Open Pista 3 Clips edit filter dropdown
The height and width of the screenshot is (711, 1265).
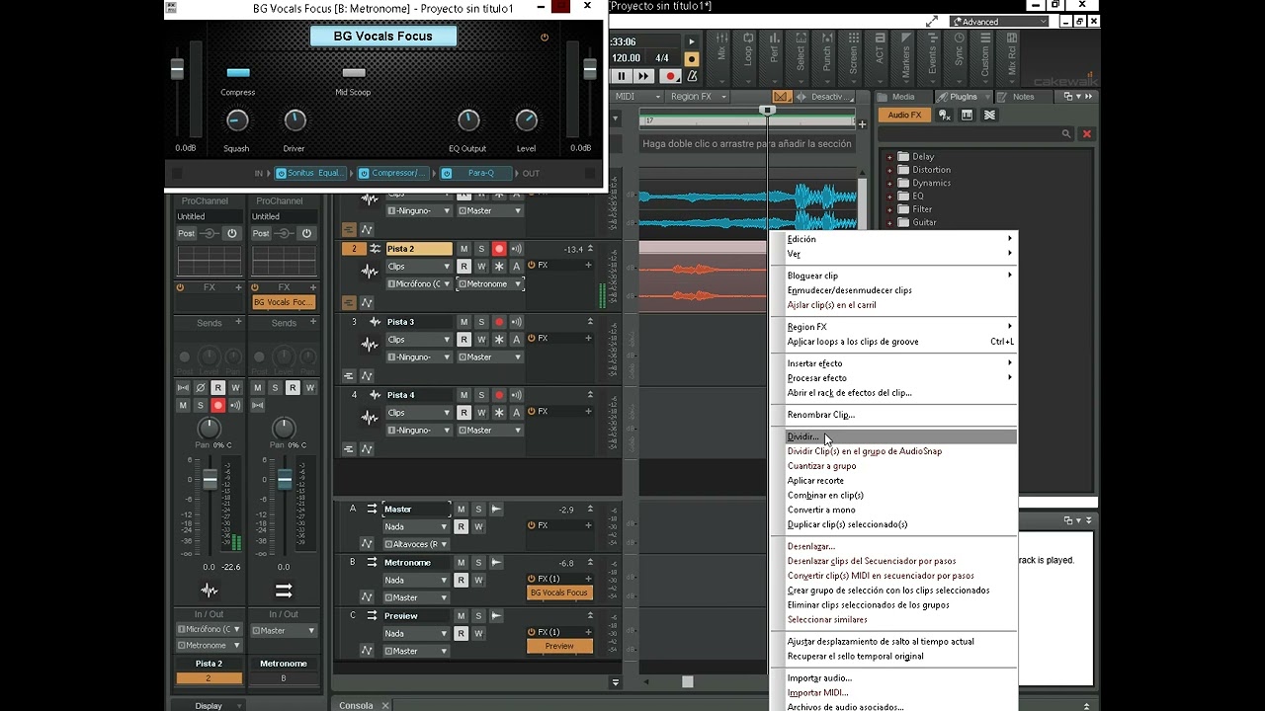pyautogui.click(x=419, y=340)
